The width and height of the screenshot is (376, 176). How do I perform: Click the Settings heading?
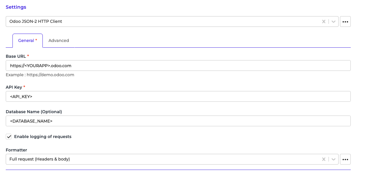[x=16, y=7]
